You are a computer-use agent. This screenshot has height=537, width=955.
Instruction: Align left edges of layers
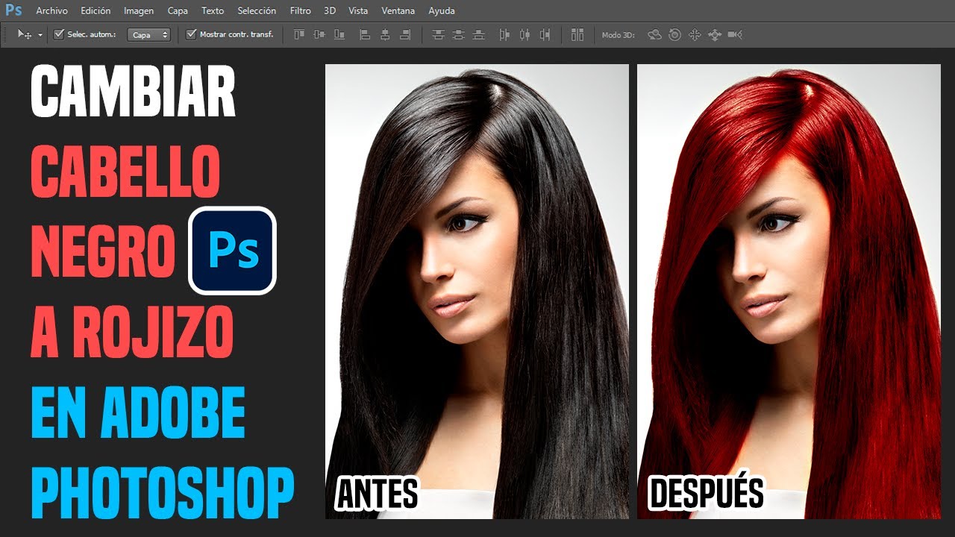(365, 34)
